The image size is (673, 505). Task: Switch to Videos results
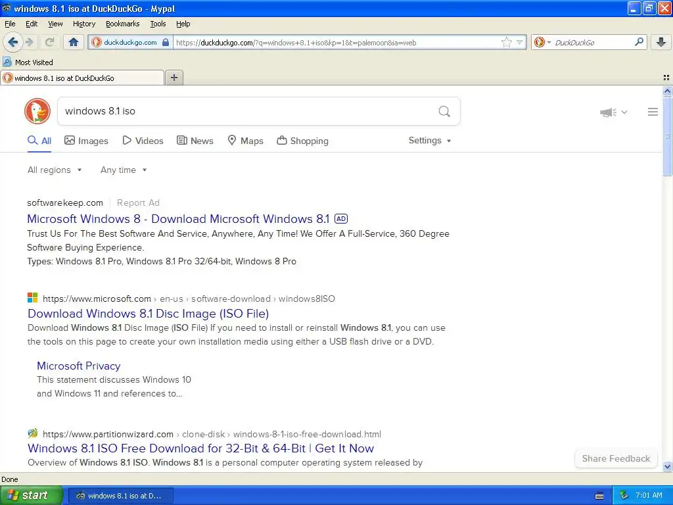(x=143, y=141)
